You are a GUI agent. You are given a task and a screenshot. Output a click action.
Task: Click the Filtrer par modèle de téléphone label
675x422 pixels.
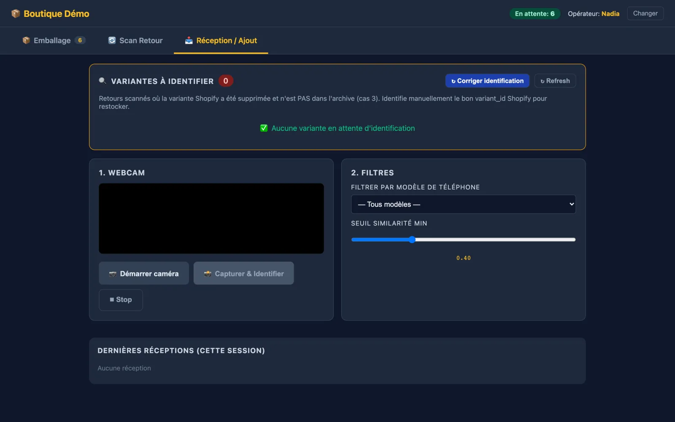coord(415,187)
